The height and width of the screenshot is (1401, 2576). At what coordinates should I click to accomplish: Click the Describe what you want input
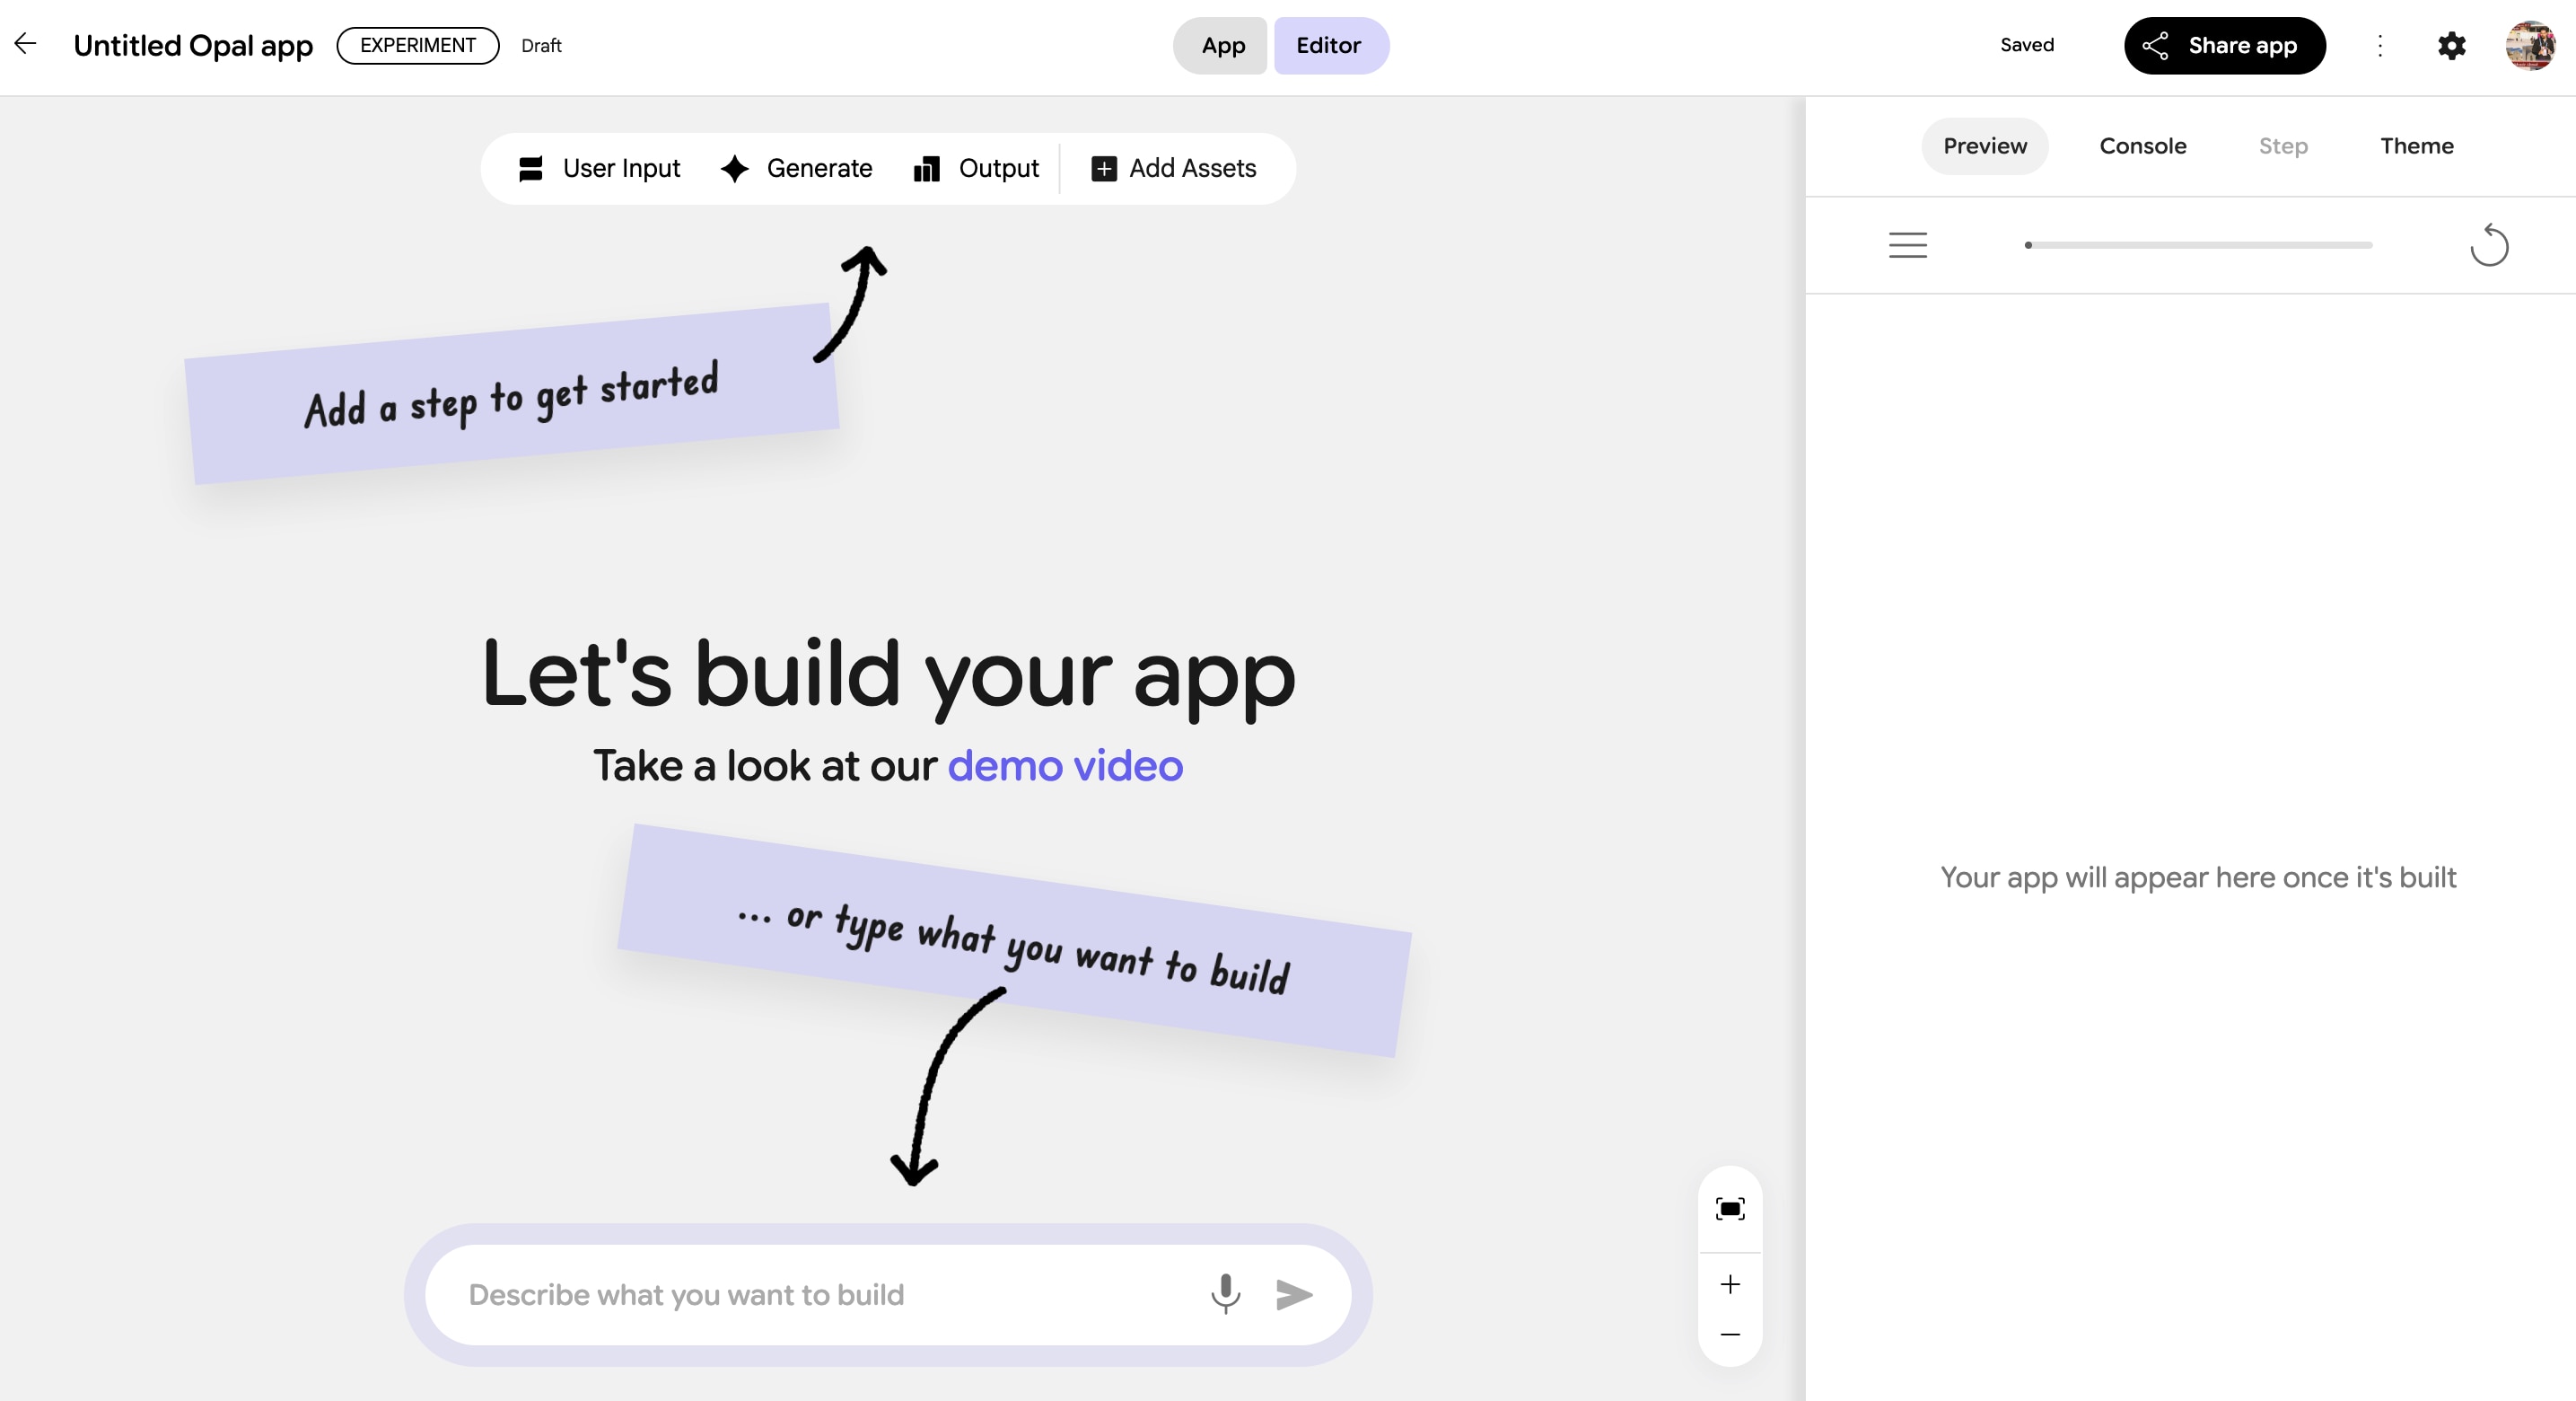pyautogui.click(x=820, y=1295)
